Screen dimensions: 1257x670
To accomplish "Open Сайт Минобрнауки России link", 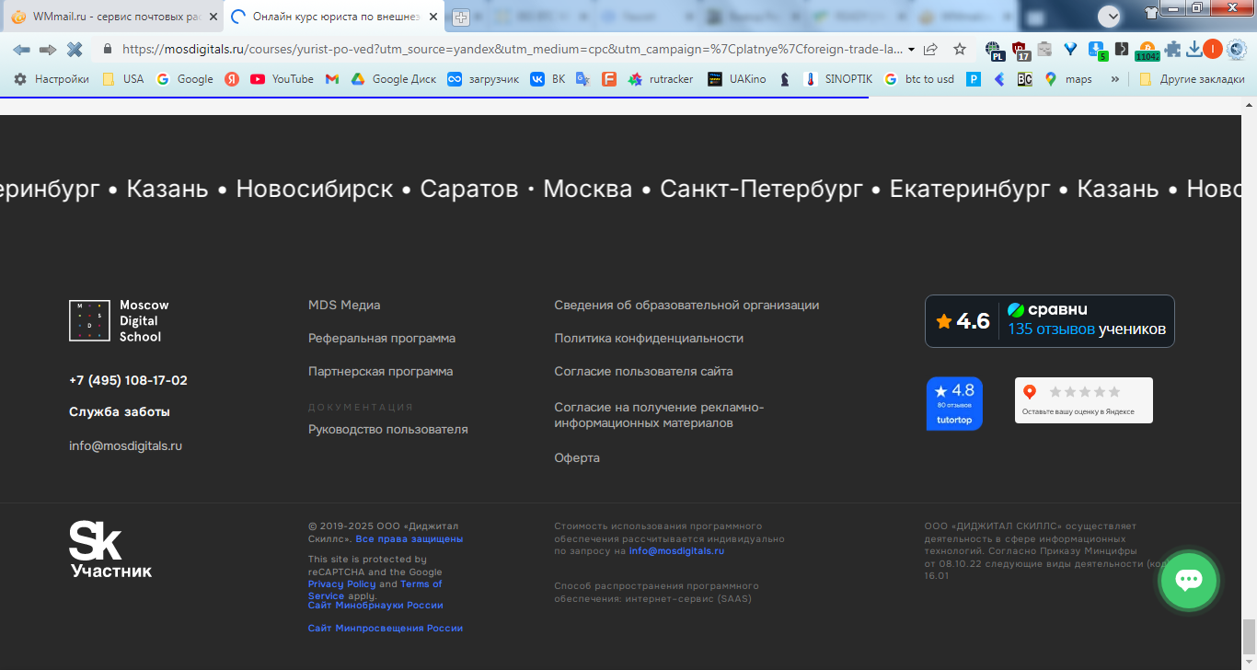I will tap(375, 606).
